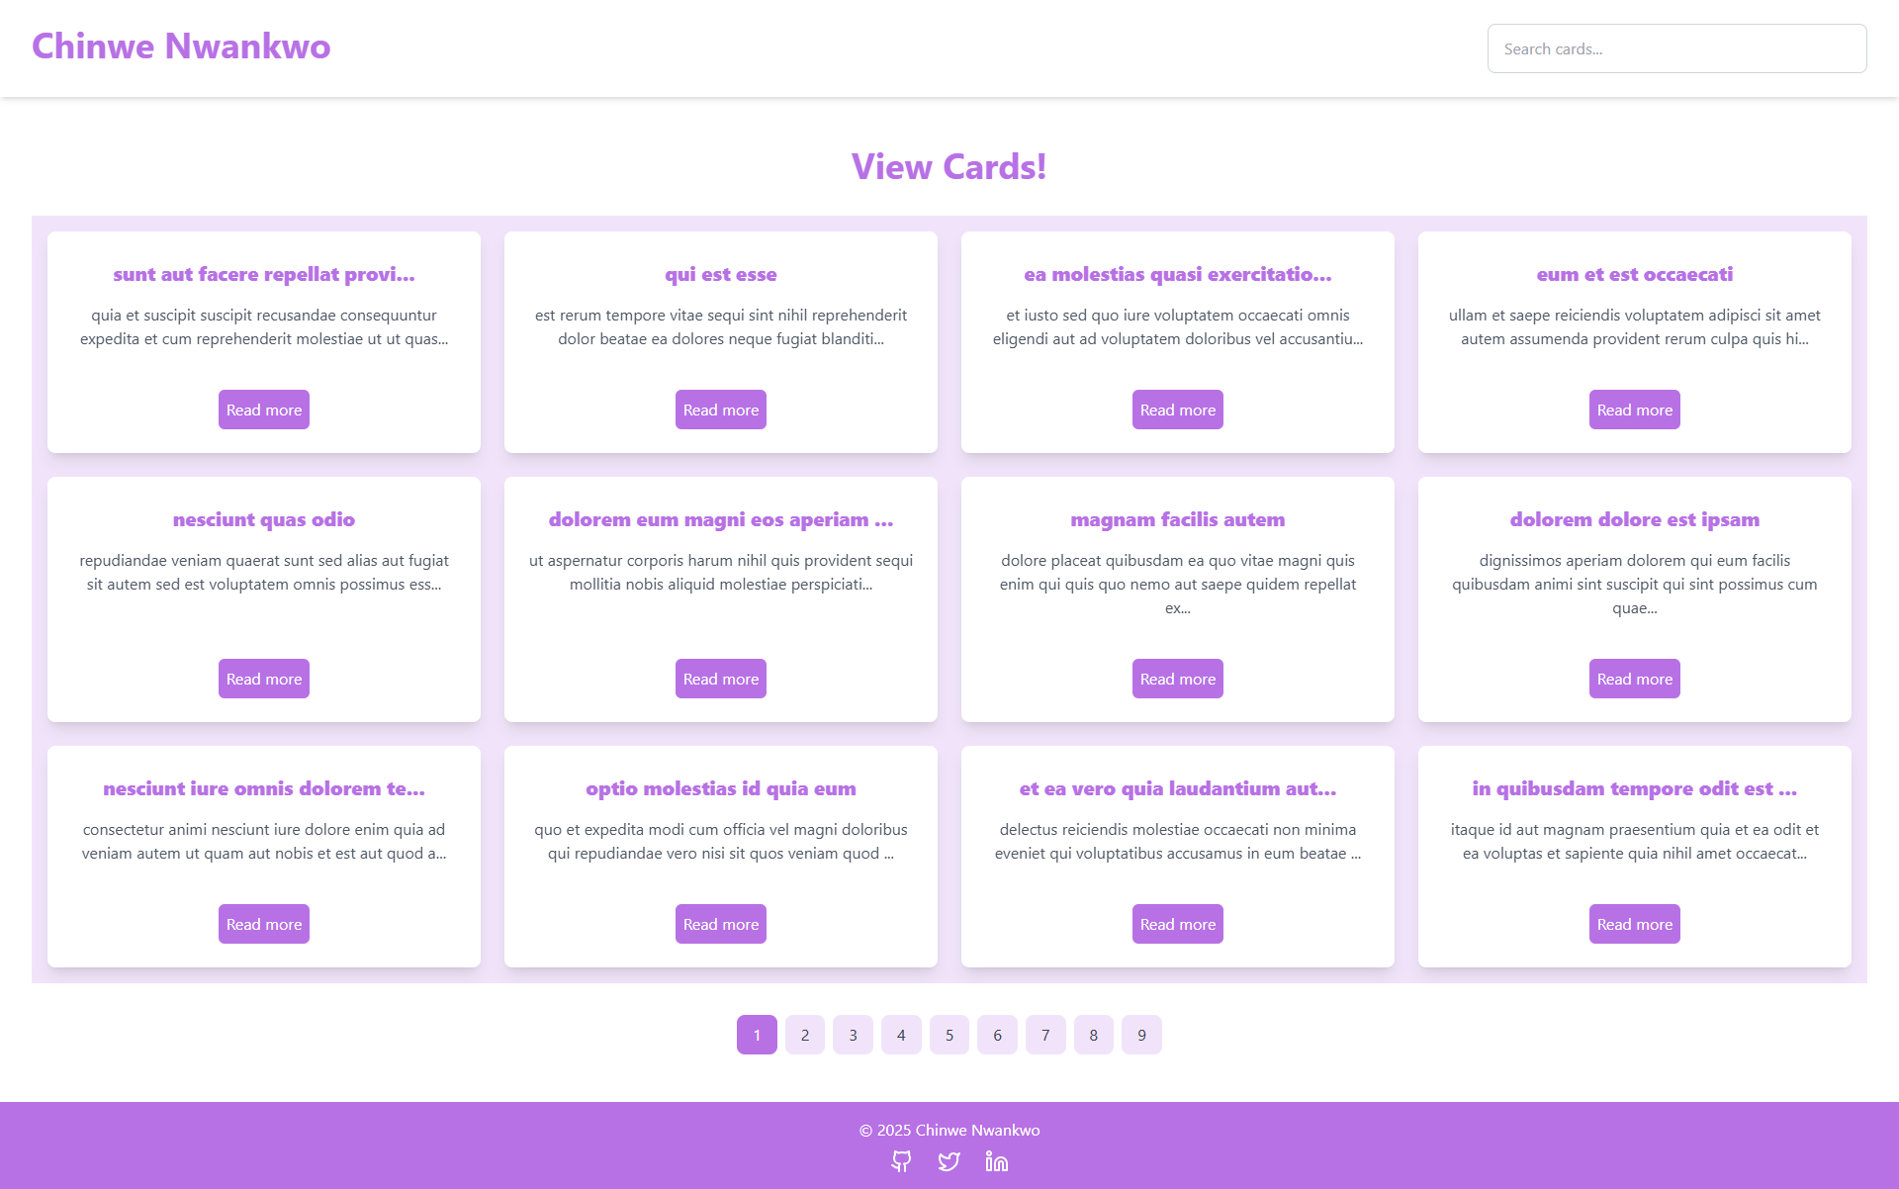This screenshot has width=1899, height=1189.
Task: Read more on "dolorem dolore est ipsam" card
Action: coord(1635,679)
